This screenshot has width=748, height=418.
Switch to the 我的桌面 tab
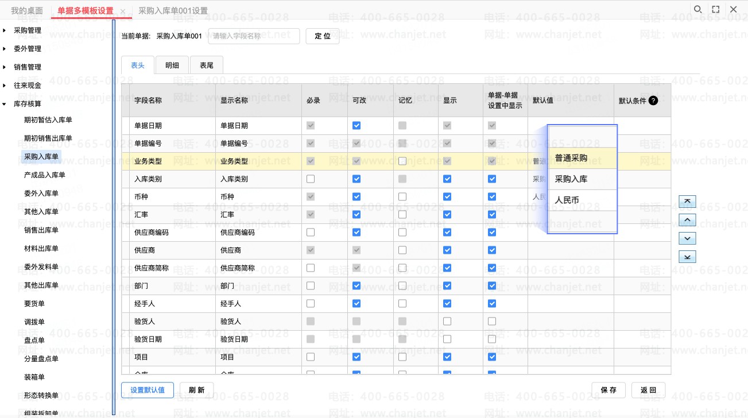pyautogui.click(x=27, y=10)
